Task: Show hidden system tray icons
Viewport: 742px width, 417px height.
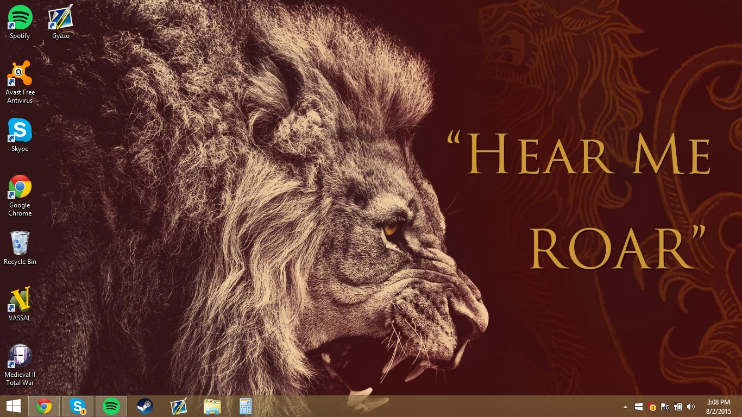Action: (x=625, y=407)
